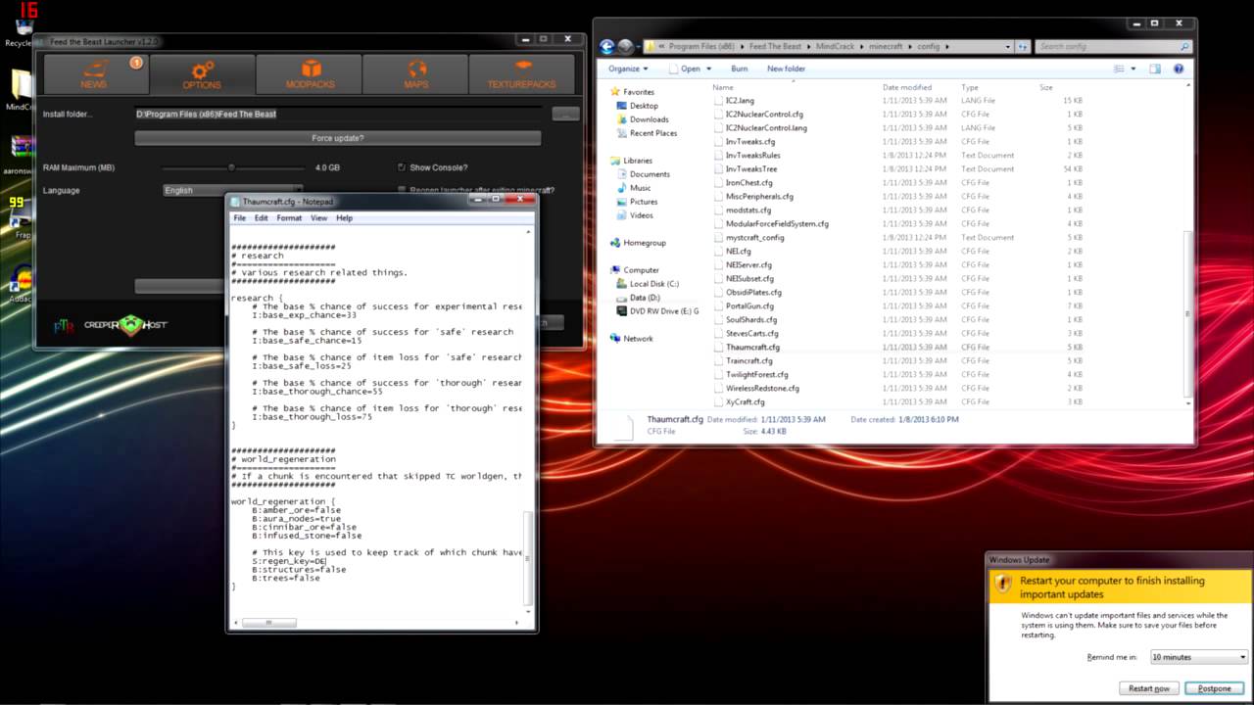Open Downloads in the navigation pane
The width and height of the screenshot is (1254, 705).
click(x=649, y=119)
